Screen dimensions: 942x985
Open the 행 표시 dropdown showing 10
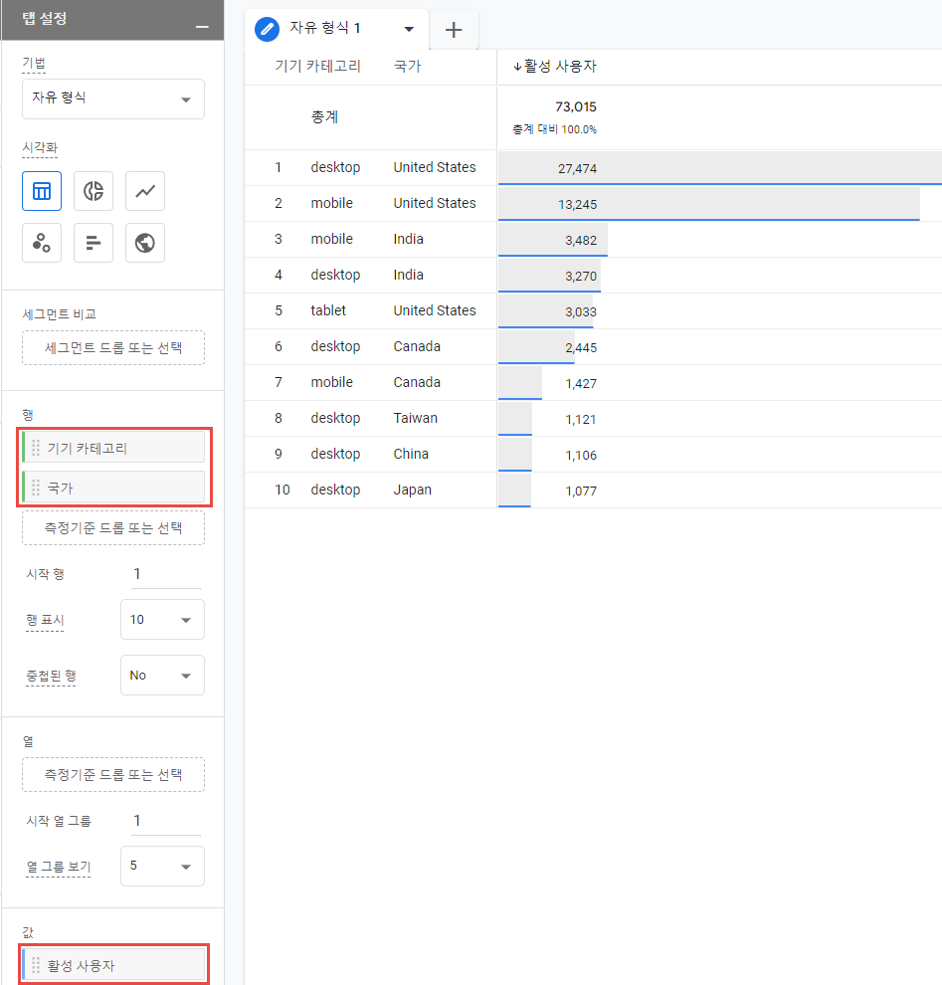[162, 619]
